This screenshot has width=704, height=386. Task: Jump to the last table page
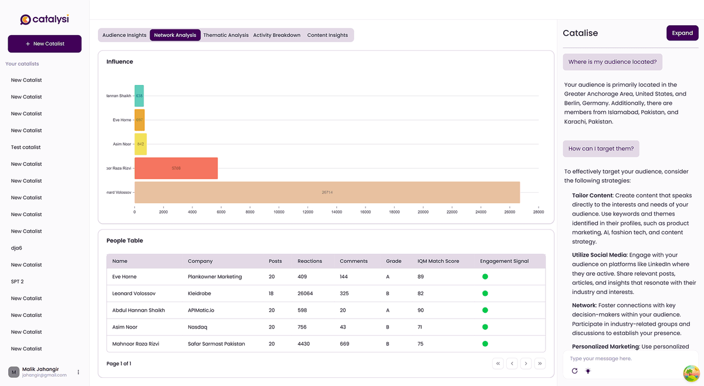click(x=540, y=364)
